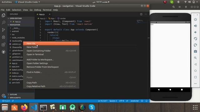Viewport: 200px width, 112px height.
Task: Select Open in Terminal
Action: pyautogui.click(x=51, y=54)
